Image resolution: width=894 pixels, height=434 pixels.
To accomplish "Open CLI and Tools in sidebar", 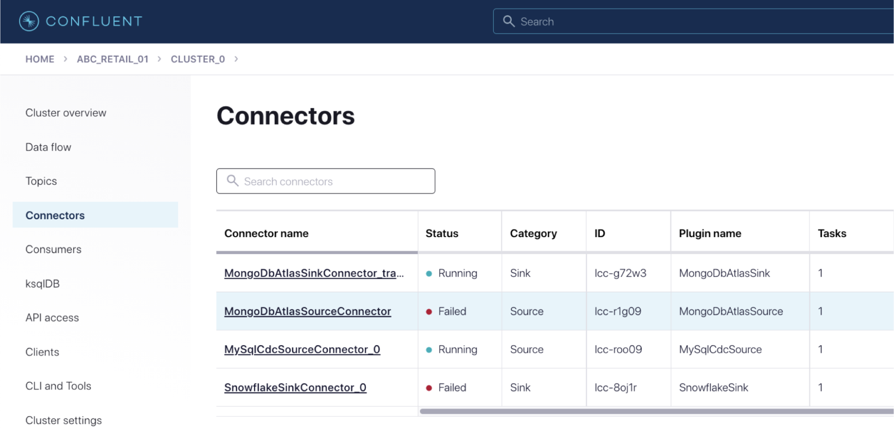I will coord(58,386).
